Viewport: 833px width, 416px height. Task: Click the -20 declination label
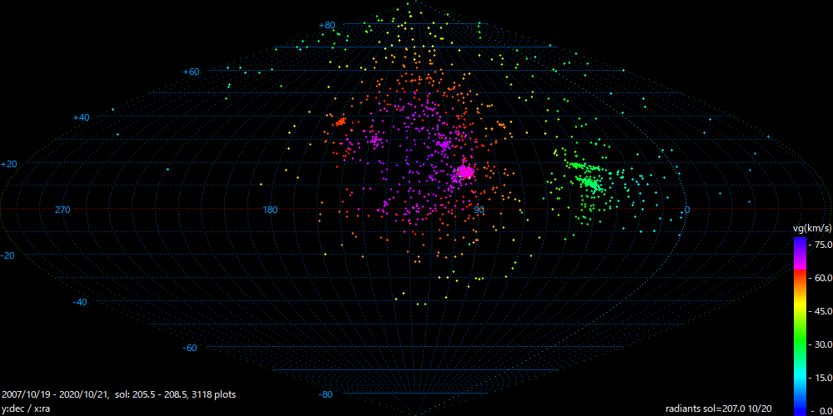tap(8, 255)
